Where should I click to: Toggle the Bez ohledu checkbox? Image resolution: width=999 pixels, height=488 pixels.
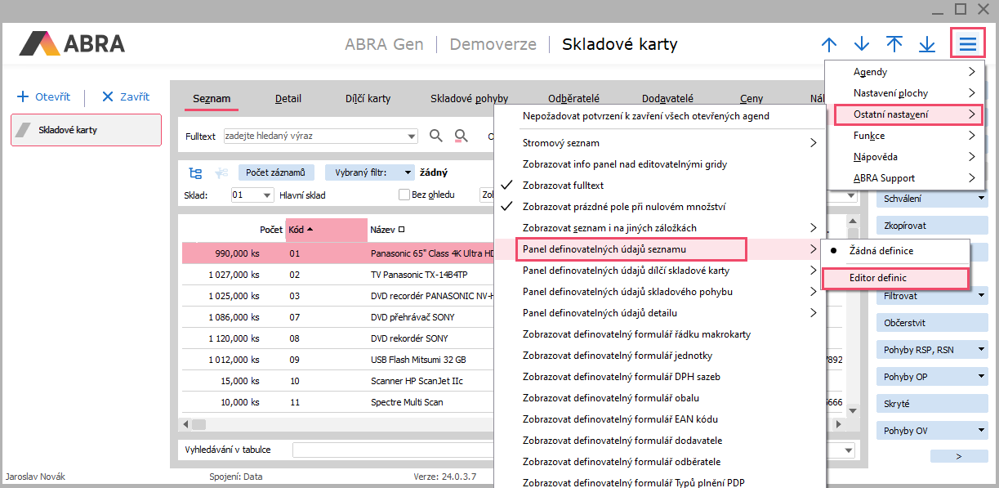[x=404, y=195]
